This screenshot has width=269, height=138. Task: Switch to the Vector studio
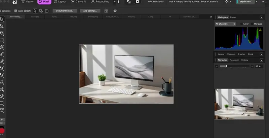[x=28, y=2]
